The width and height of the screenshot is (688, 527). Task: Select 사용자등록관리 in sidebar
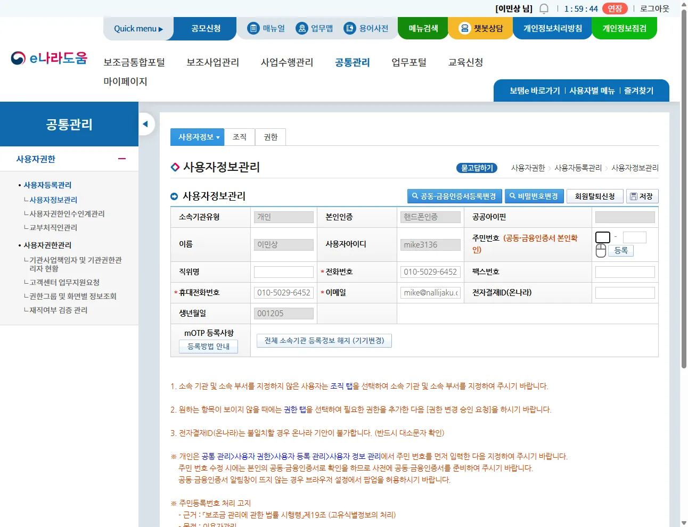[x=47, y=185]
